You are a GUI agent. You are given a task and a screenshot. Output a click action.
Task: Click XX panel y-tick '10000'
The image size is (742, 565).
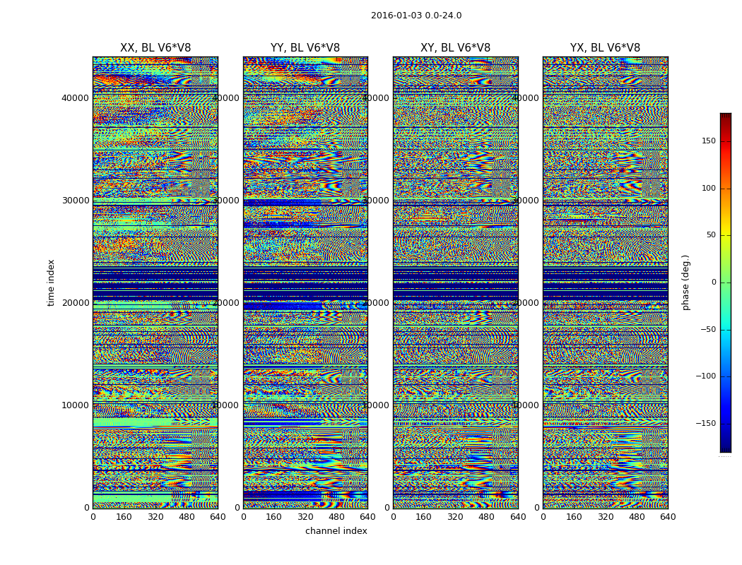tap(75, 405)
